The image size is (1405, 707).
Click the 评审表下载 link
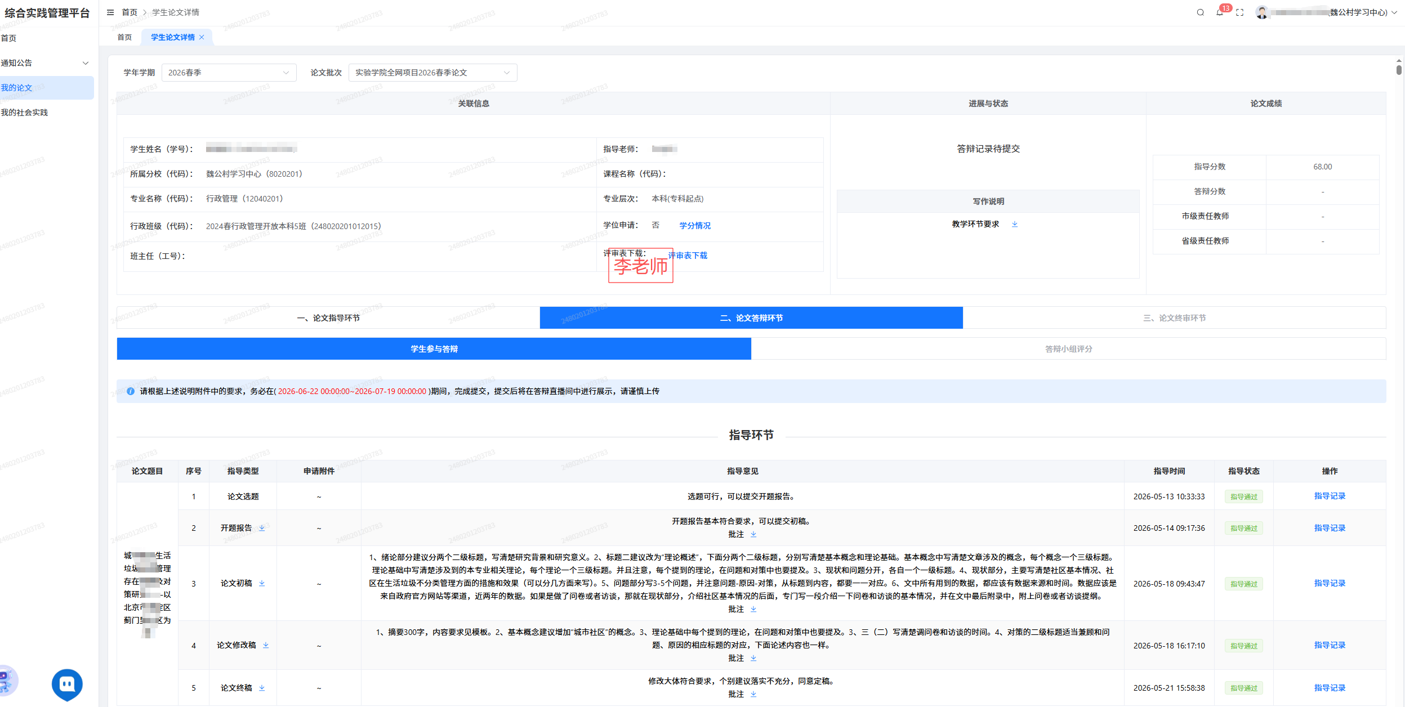click(x=688, y=256)
